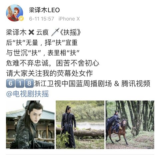This screenshot has height=155, width=160.
Task: View the photo of man standing by river
Action: coord(80,125)
